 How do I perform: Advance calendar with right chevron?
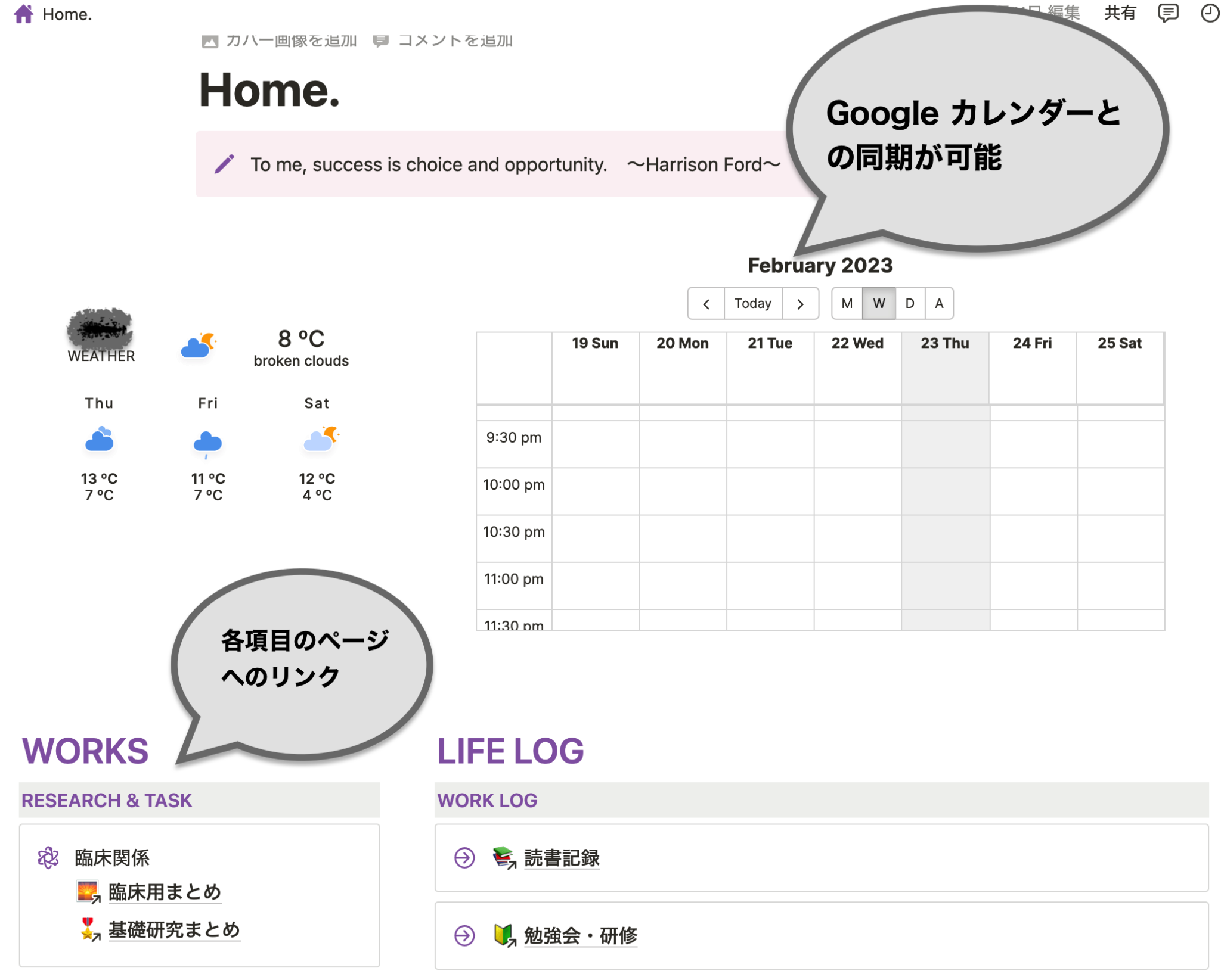(800, 304)
